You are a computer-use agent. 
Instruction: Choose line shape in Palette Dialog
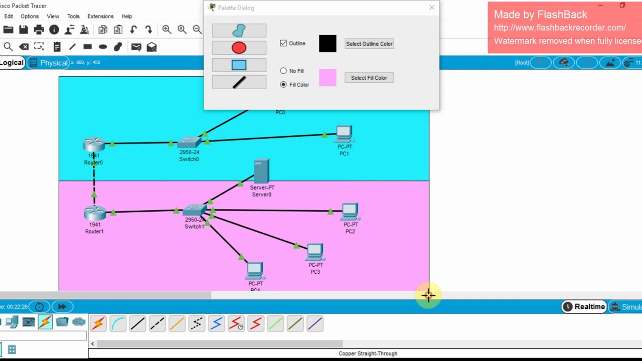239,82
